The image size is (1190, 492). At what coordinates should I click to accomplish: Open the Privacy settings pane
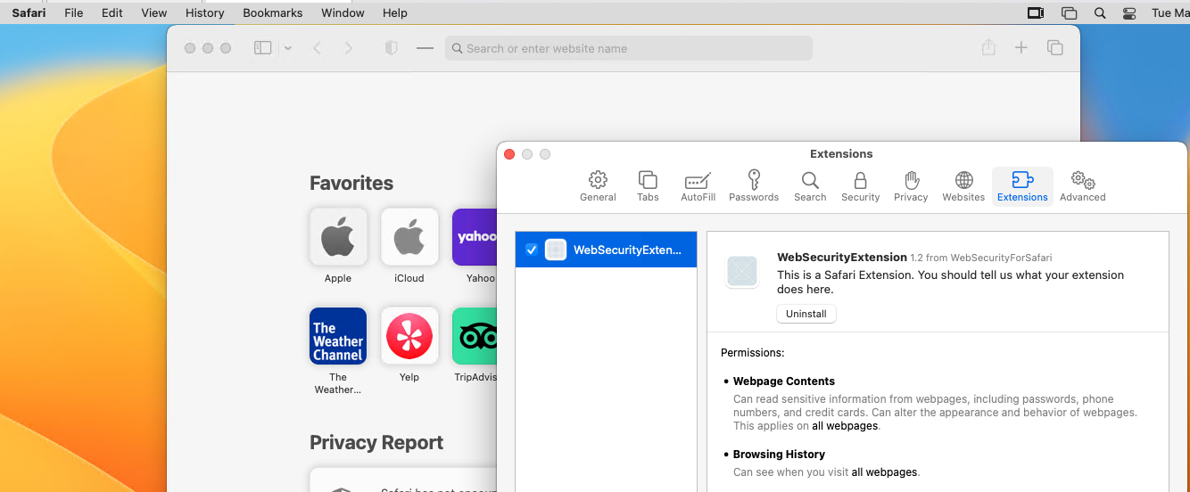[911, 186]
